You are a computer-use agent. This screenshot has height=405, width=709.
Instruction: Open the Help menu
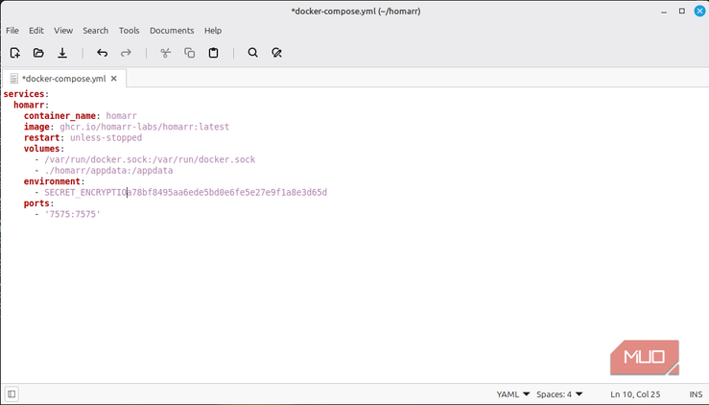pyautogui.click(x=213, y=31)
